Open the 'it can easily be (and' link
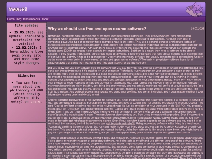 [x=191, y=86]
